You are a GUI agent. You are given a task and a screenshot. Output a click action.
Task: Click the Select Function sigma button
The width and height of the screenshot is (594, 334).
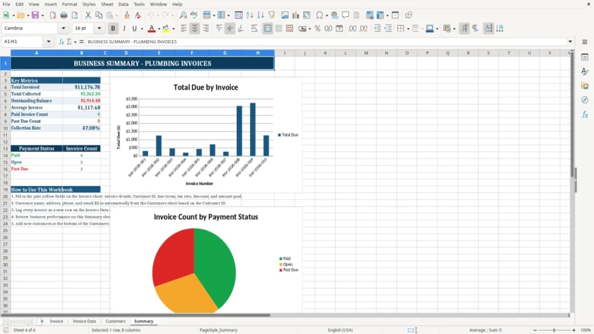[69, 42]
